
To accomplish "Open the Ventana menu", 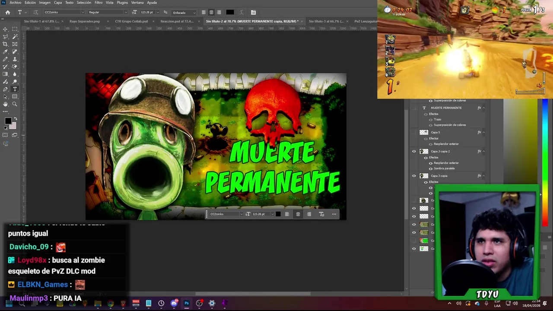I will point(137,3).
